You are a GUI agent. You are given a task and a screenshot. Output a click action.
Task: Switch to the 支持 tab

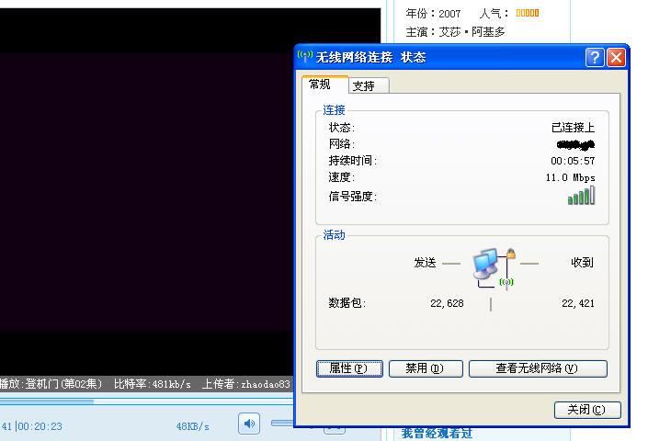point(364,85)
